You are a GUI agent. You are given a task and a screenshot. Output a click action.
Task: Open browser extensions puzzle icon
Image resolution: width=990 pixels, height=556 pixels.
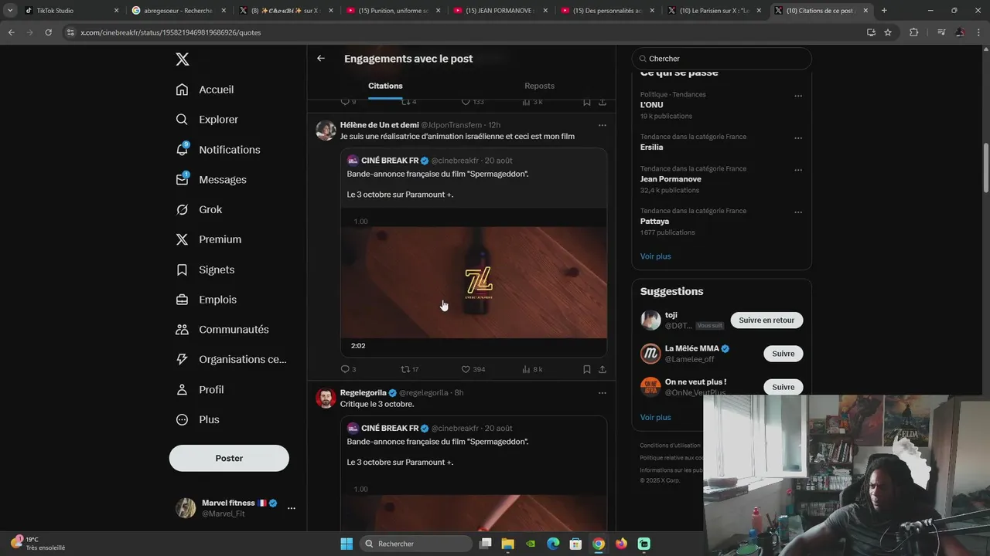pos(914,32)
